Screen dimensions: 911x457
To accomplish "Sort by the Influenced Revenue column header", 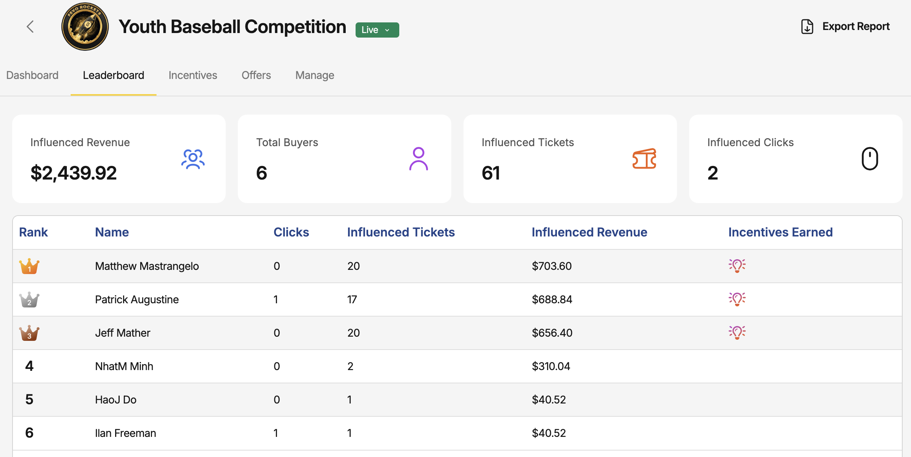I will pyautogui.click(x=589, y=232).
